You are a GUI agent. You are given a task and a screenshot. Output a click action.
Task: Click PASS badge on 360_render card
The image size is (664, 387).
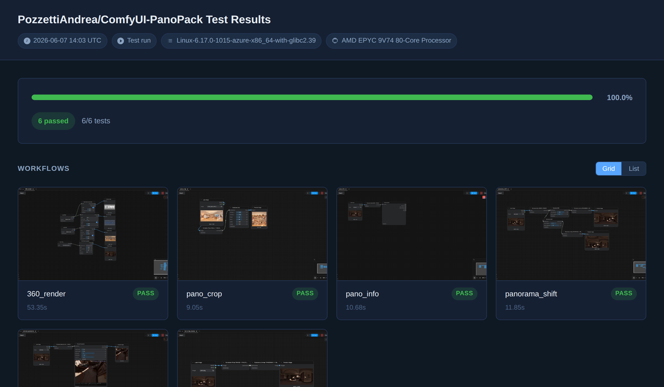coord(146,294)
